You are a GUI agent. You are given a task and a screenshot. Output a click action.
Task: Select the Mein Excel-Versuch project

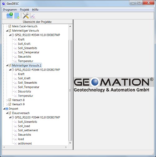[25, 26]
